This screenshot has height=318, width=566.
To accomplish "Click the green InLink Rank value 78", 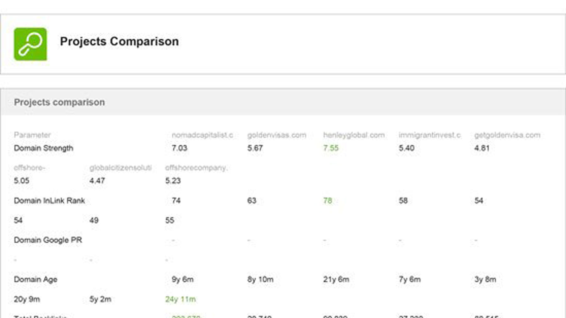I will coord(328,201).
